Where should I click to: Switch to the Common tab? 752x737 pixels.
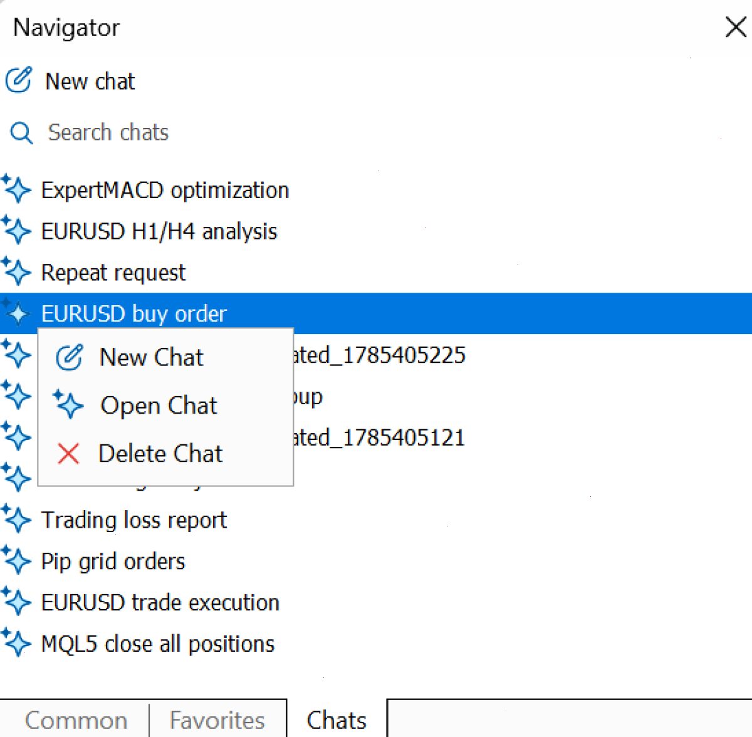click(x=76, y=720)
